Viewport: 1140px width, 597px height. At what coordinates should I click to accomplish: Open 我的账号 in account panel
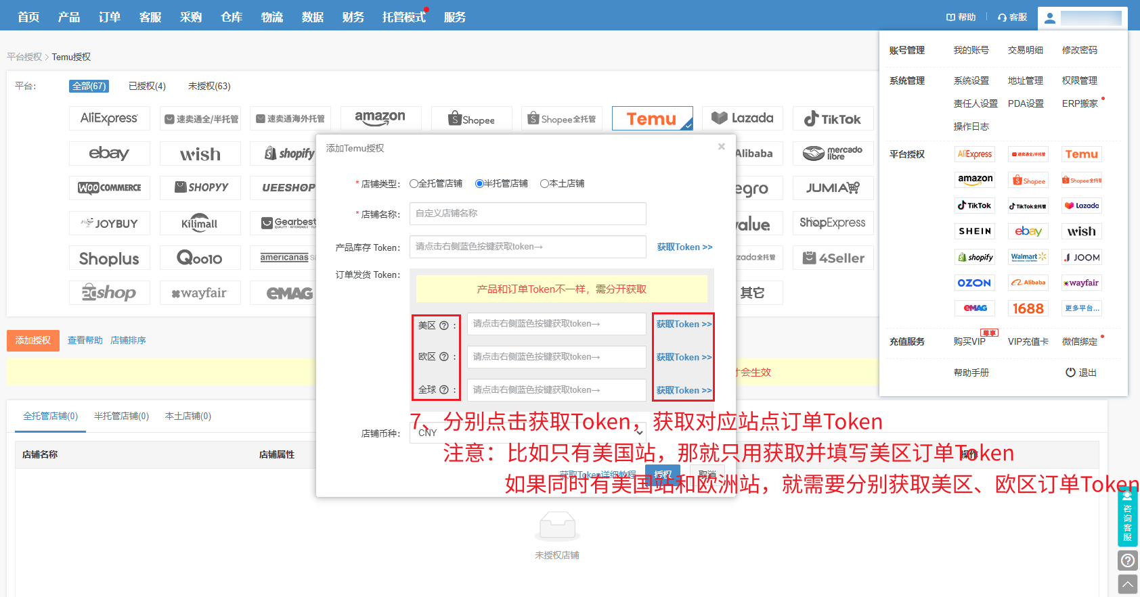971,50
